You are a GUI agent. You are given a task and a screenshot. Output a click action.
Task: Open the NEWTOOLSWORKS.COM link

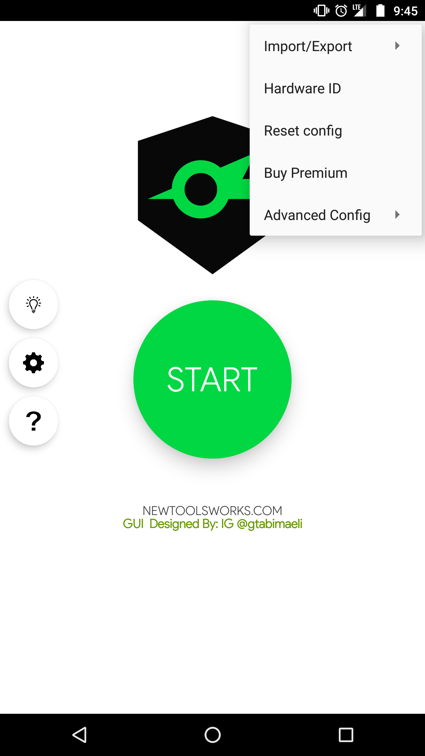pyautogui.click(x=212, y=511)
